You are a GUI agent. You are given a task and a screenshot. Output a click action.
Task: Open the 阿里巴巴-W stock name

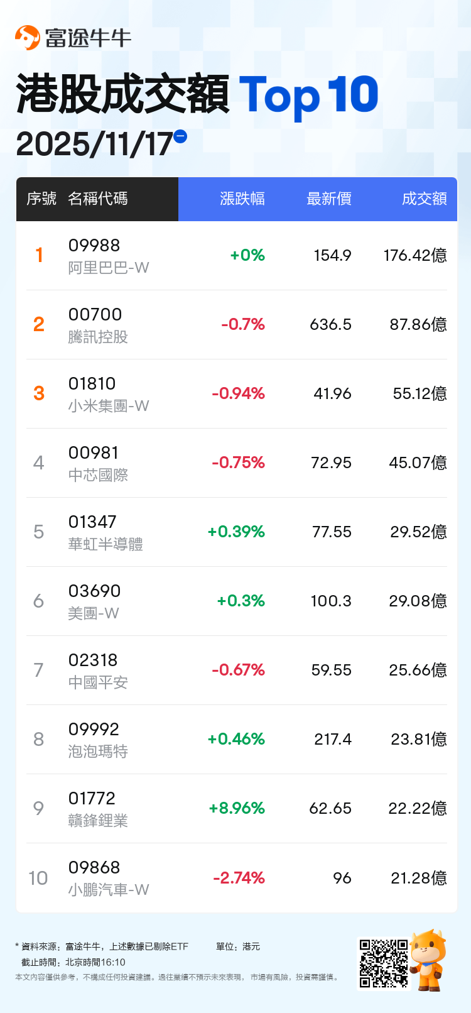pos(109,268)
